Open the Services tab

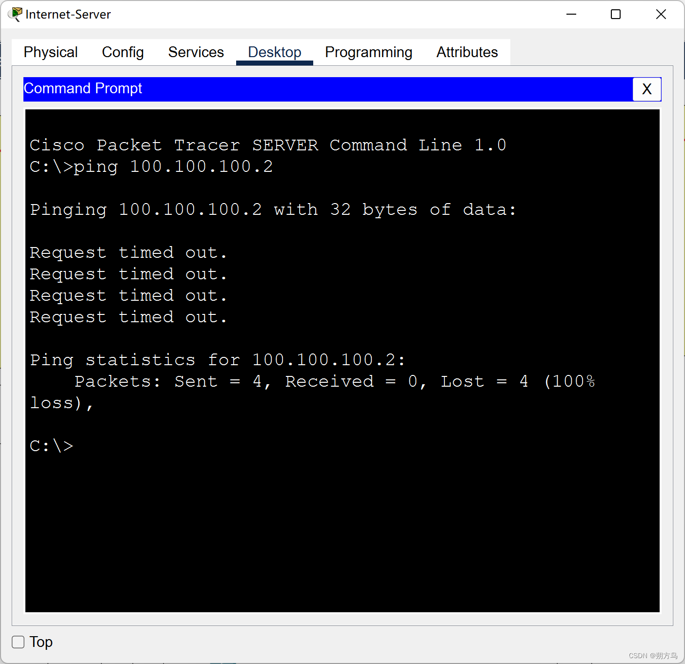(196, 52)
